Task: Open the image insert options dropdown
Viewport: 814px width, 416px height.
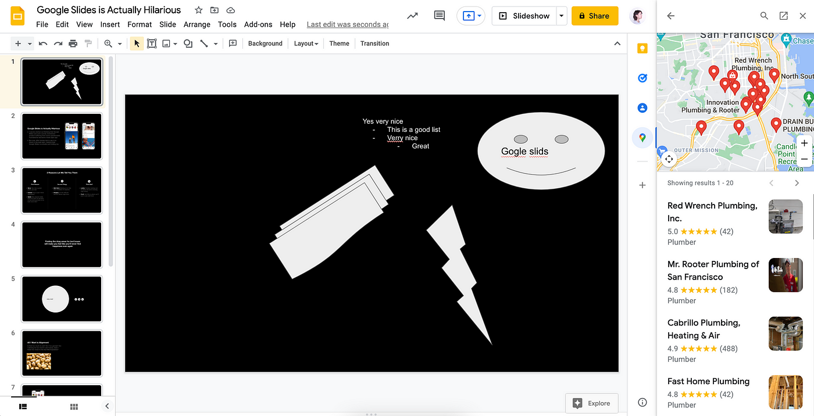Action: [175, 44]
